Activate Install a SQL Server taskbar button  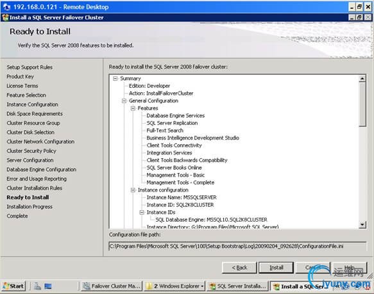coord(301,286)
